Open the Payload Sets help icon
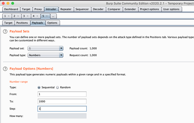This screenshot has height=123, width=194. (5, 31)
